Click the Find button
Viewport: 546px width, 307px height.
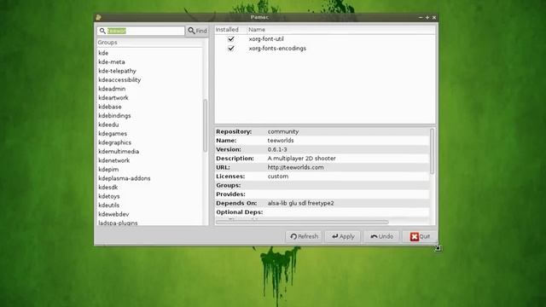point(197,31)
